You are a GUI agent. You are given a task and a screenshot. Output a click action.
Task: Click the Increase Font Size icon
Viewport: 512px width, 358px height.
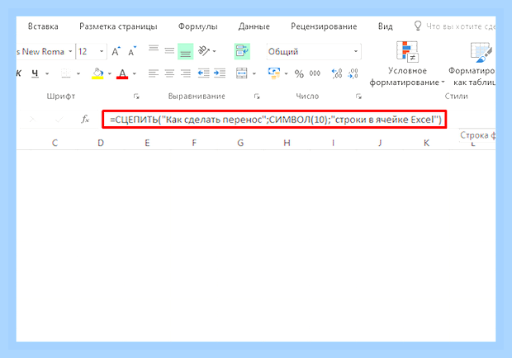[x=116, y=51]
